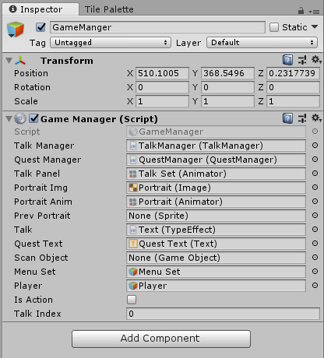Toggle the GameManger object active checkbox

pyautogui.click(x=40, y=27)
